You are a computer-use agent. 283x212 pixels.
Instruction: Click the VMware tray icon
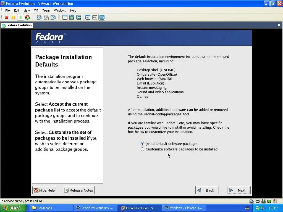(258, 208)
